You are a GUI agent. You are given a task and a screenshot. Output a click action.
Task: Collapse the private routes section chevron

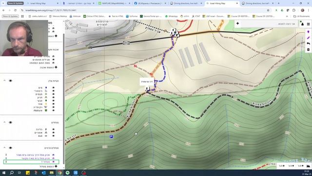(x=4, y=148)
